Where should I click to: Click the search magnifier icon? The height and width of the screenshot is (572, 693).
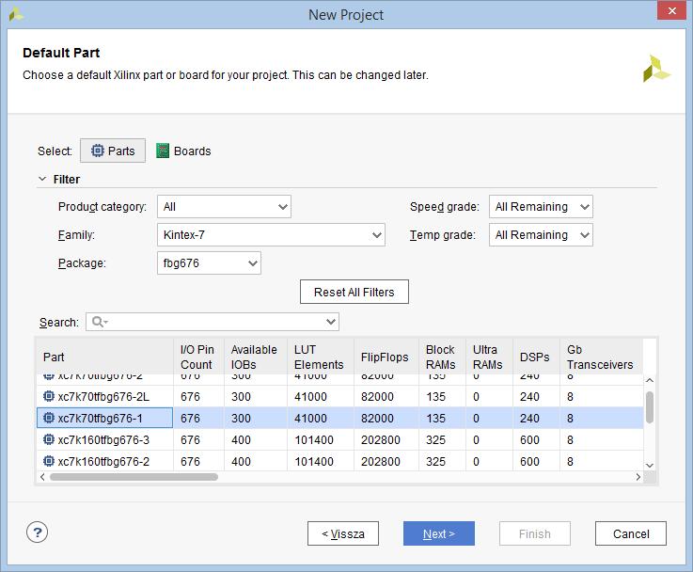tap(100, 322)
